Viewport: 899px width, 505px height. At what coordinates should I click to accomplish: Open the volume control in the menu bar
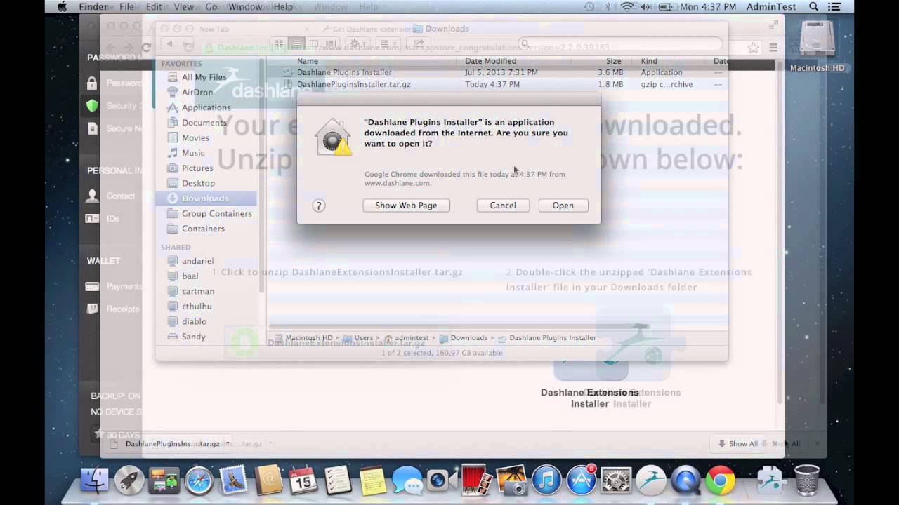(x=647, y=7)
